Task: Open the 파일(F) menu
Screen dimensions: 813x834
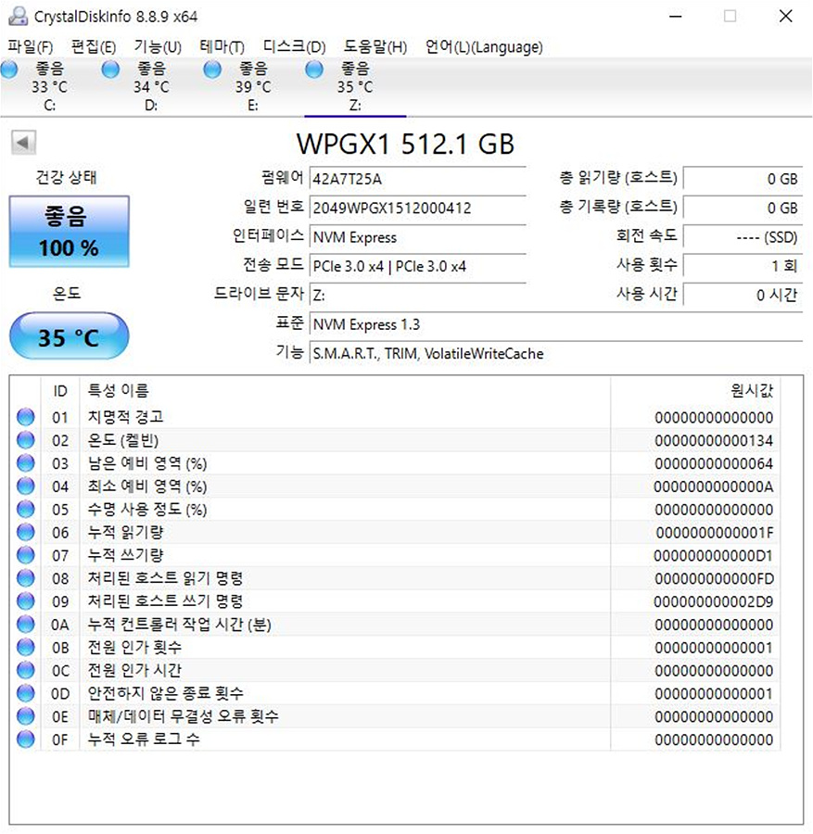Action: point(31,47)
